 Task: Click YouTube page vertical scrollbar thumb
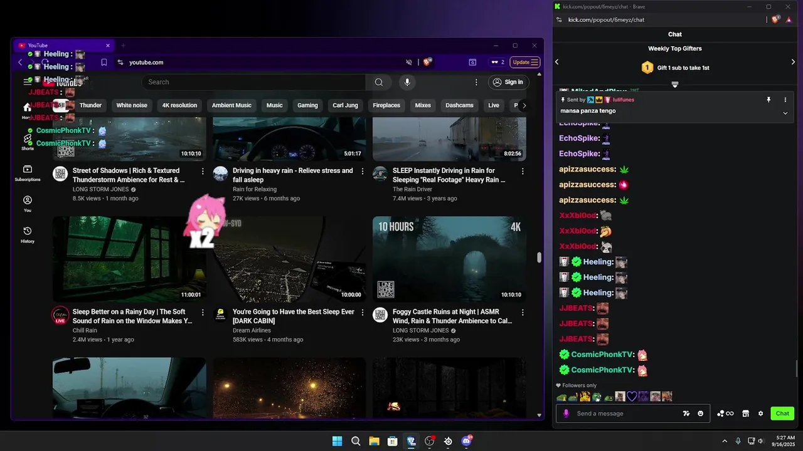[538, 257]
